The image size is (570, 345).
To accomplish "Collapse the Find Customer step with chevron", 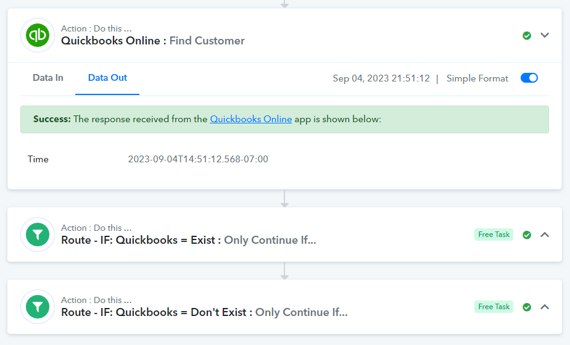I will click(x=545, y=35).
